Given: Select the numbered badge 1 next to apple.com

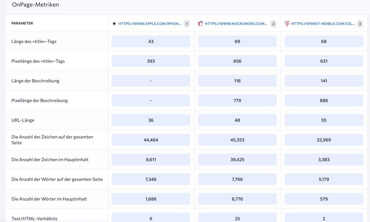Looking at the screenshot, I should click(x=187, y=23).
